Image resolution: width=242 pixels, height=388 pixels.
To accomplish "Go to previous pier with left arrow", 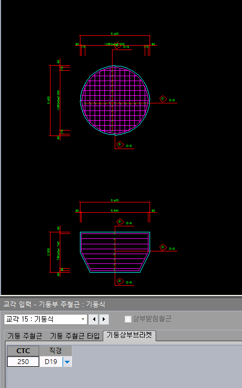I will point(94,319).
